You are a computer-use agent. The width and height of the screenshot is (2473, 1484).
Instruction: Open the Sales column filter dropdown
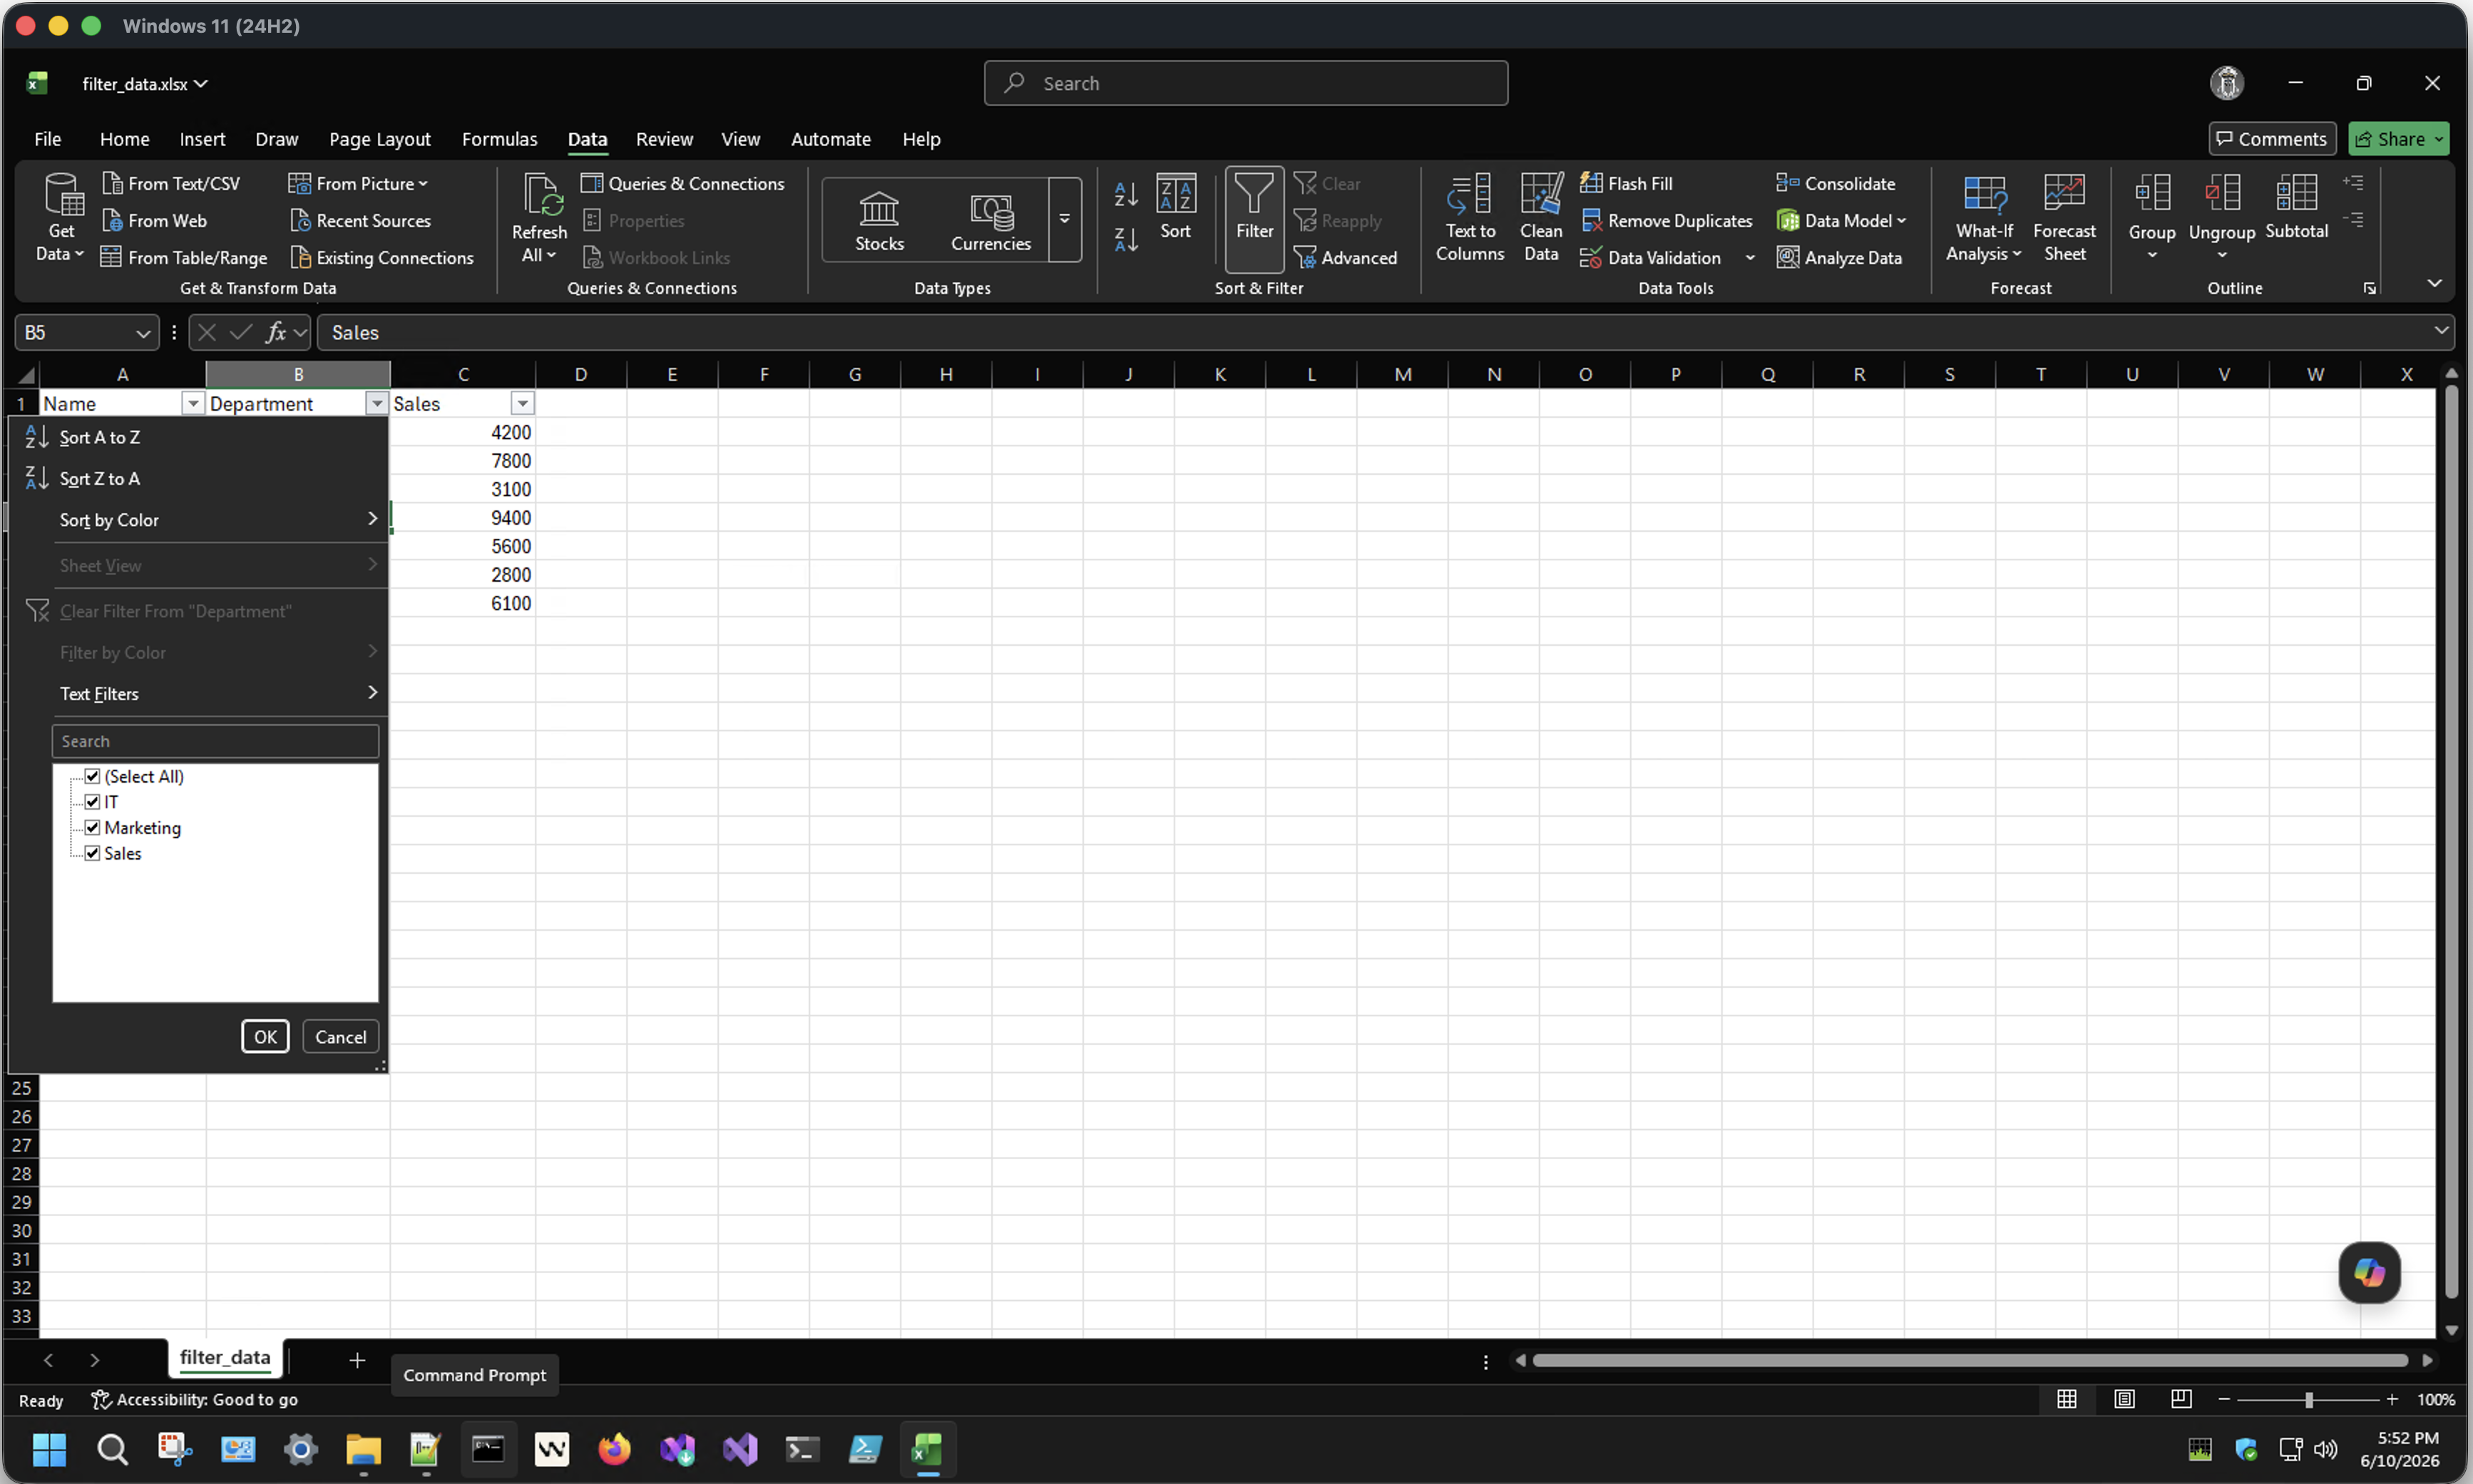click(x=522, y=403)
